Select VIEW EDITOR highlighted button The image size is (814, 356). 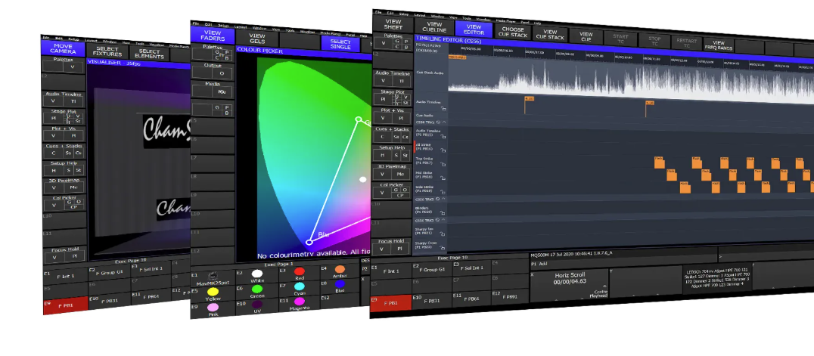click(474, 29)
